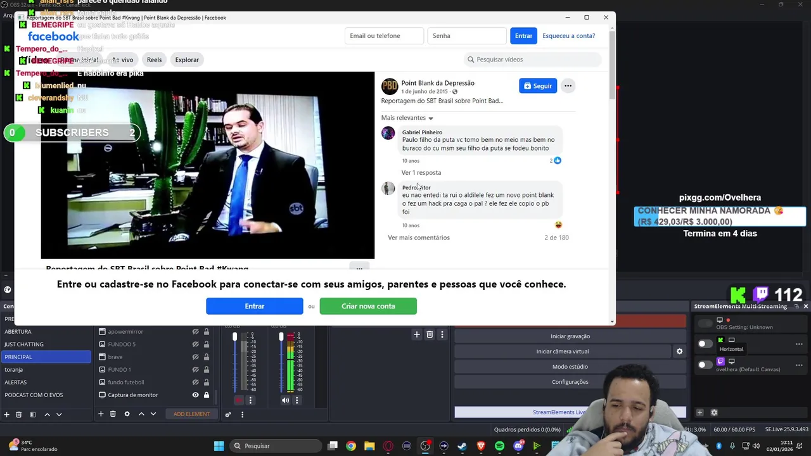811x456 pixels.
Task: Remove scene transition trash icon
Action: pos(430,334)
